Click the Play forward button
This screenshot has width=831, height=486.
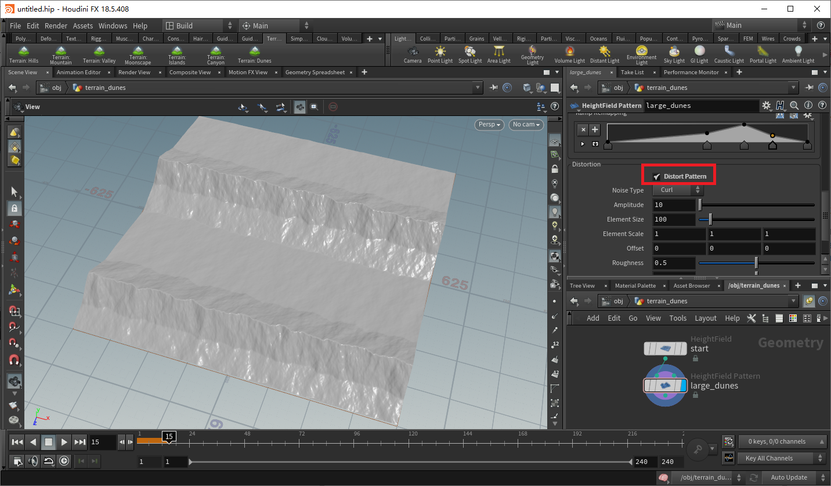64,442
